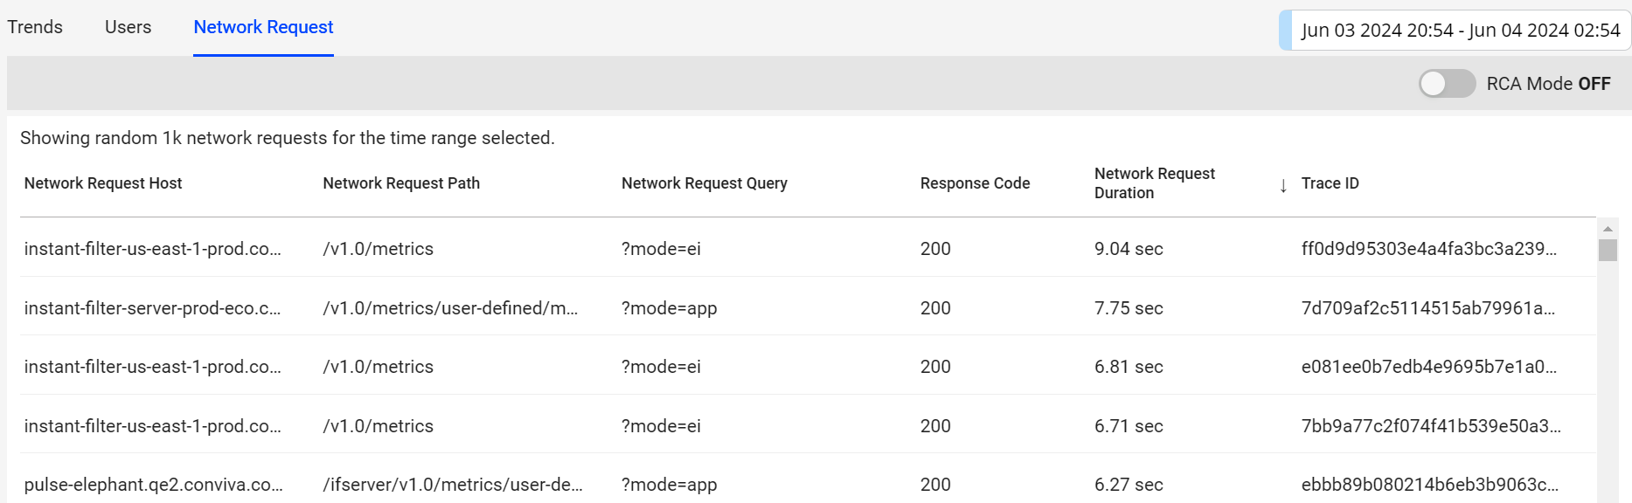This screenshot has width=1632, height=503.
Task: Select the Network Request tab
Action: pos(263,27)
